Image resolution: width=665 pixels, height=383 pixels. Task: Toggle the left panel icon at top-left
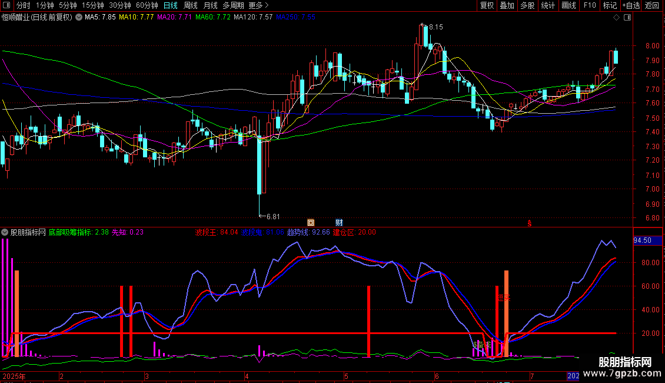click(6, 5)
